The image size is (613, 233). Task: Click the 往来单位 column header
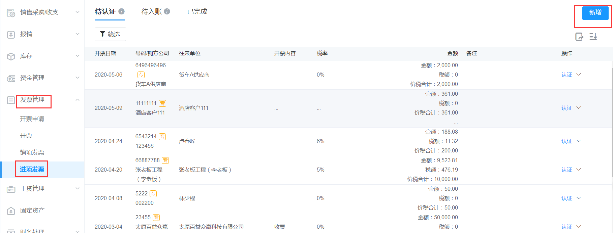[190, 53]
